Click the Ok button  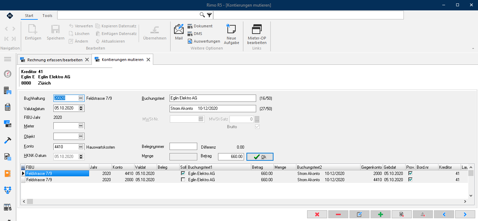pos(260,157)
